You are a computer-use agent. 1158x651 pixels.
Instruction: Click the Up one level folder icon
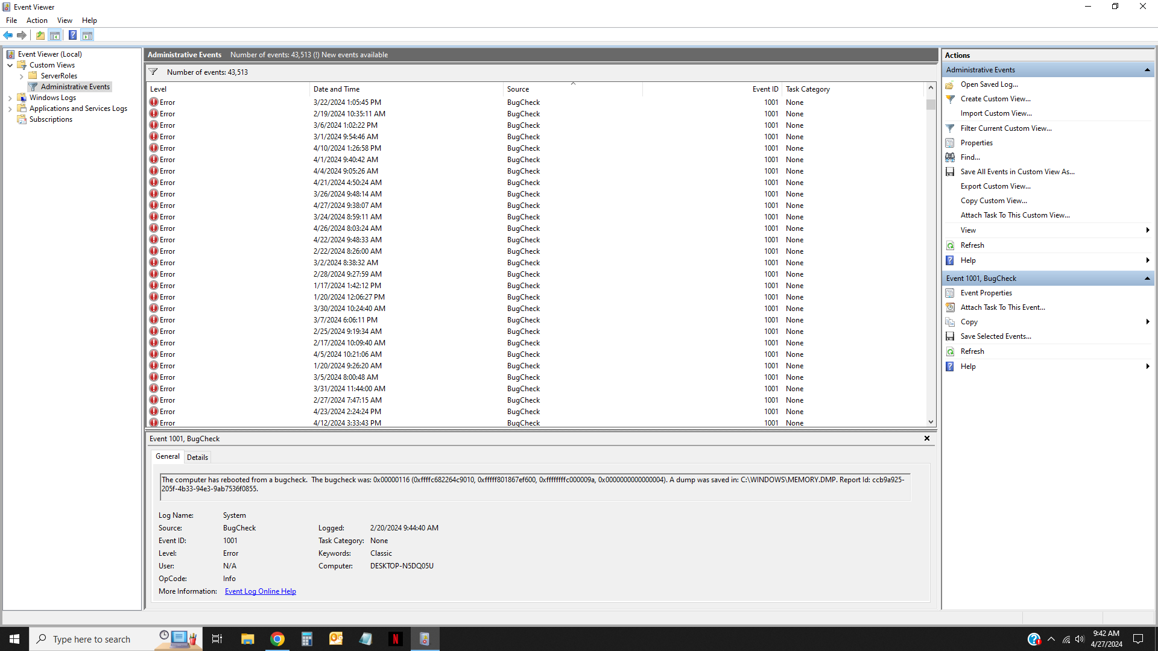point(40,35)
